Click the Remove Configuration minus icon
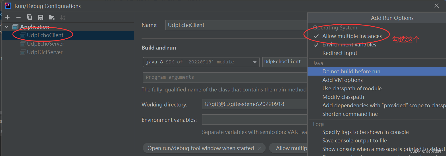The width and height of the screenshot is (446, 156). 18,17
